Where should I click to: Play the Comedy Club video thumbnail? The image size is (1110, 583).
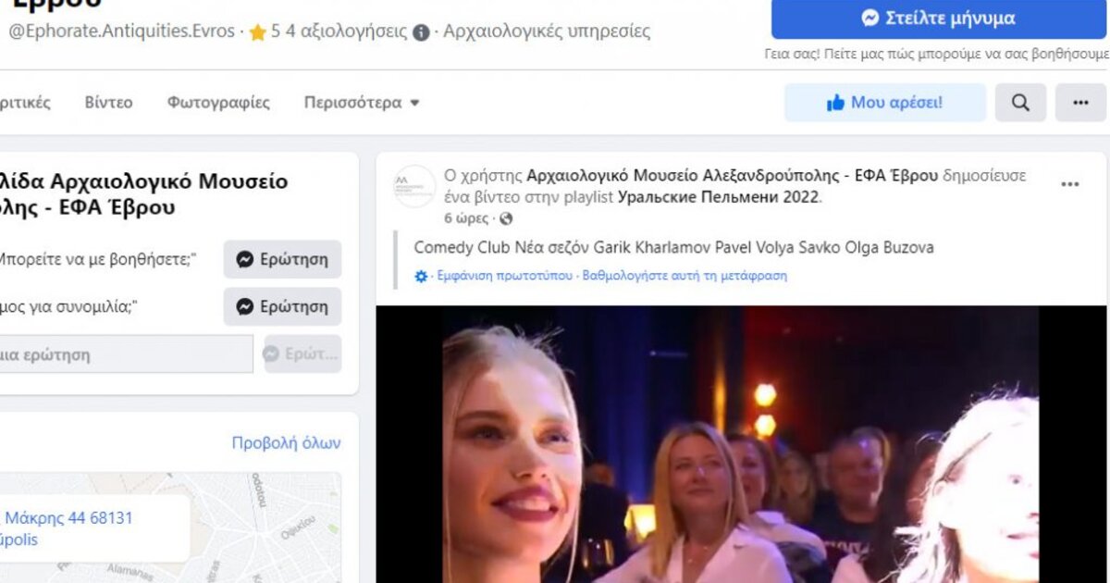point(740,444)
